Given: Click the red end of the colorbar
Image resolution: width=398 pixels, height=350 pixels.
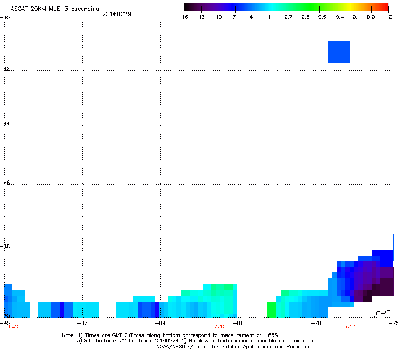Looking at the screenshot, I should click(385, 7).
